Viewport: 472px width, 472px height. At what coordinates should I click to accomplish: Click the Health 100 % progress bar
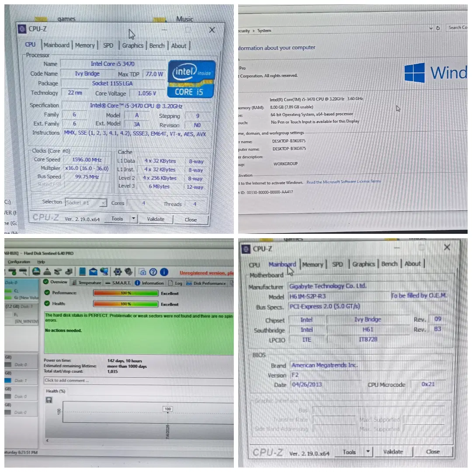click(x=126, y=304)
